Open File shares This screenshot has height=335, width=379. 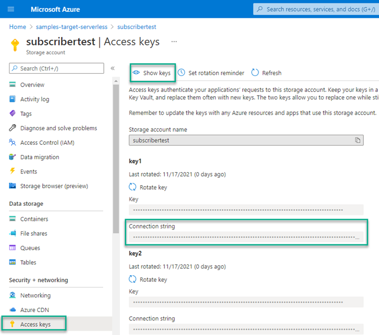click(34, 233)
